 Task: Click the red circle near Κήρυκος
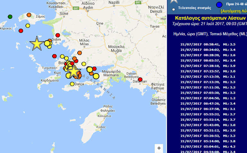tap(21, 31)
